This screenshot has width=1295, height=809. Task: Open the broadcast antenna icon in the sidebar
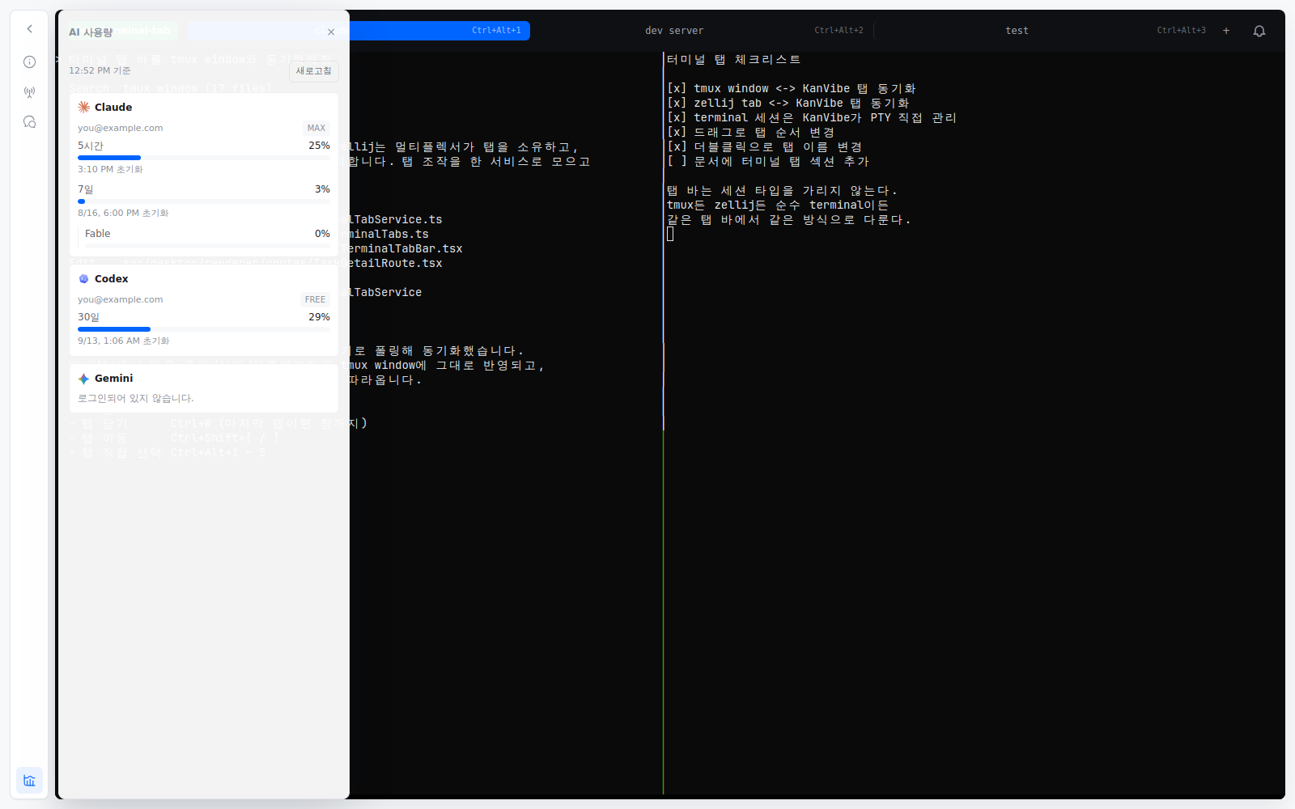point(29,92)
